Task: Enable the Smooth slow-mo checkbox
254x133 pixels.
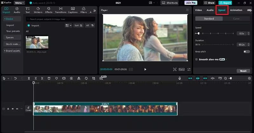Action: [x=197, y=60]
